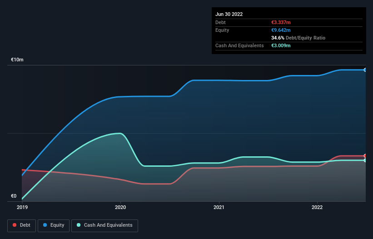
Task: Click the €3.337m debt value
Action: click(281, 22)
